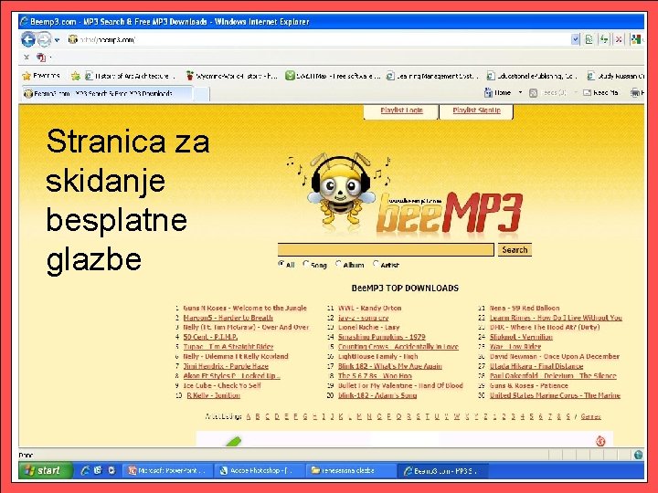Open the Favorites star button

coord(41,76)
